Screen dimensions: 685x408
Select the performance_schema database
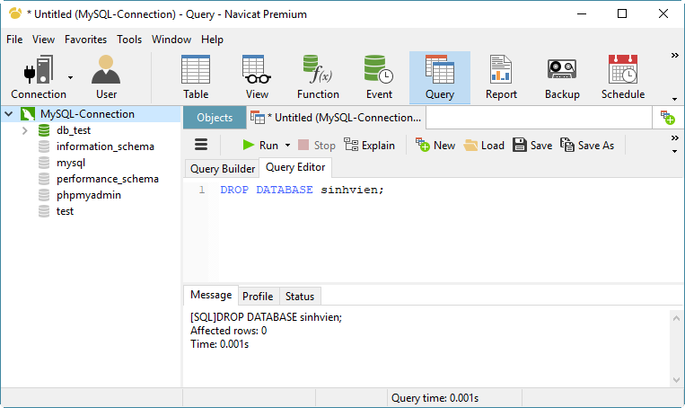coord(108,179)
